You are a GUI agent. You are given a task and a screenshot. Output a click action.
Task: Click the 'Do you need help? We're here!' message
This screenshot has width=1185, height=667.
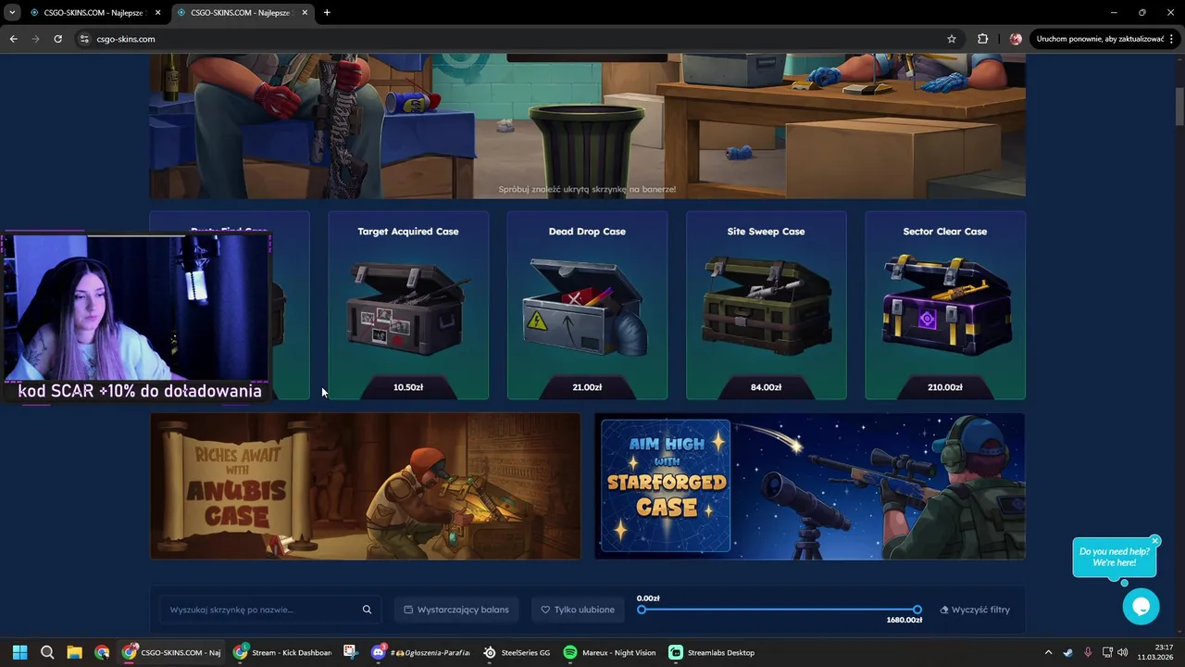[1114, 557]
